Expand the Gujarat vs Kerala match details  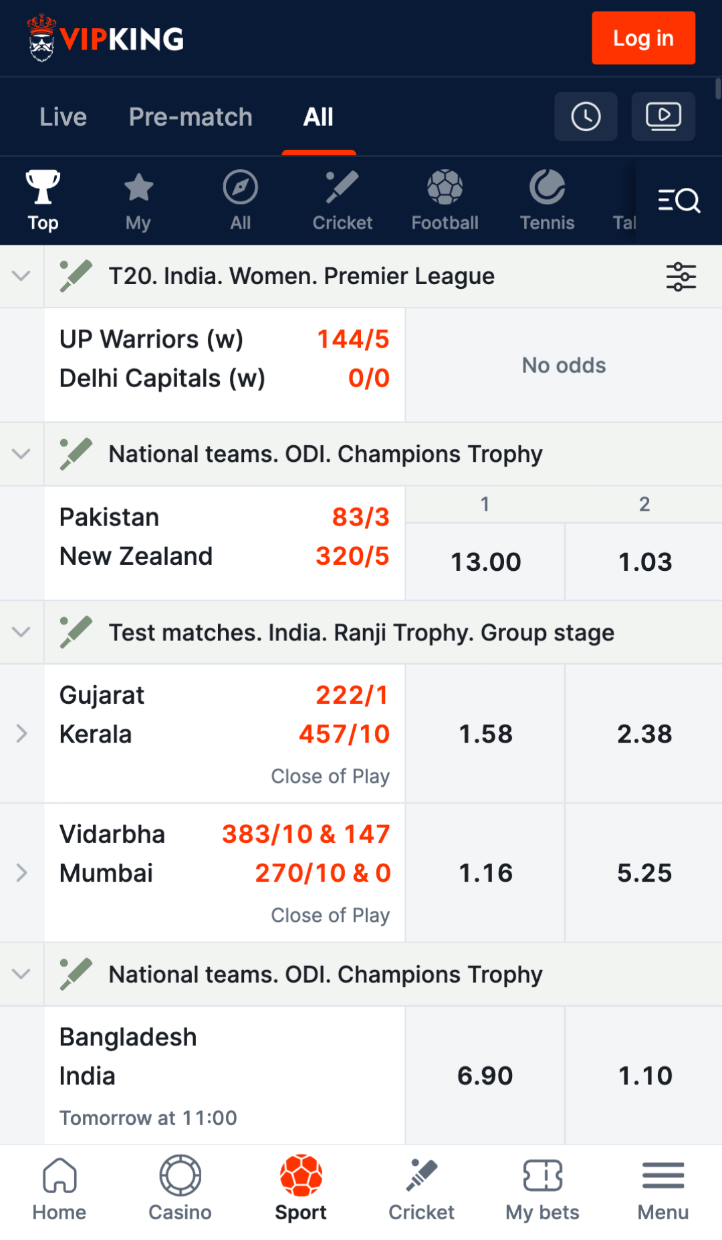point(21,733)
